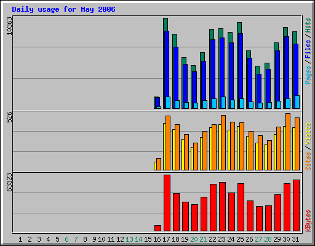Click the blue Files bar for day 17
Viewport: 315px width, 246px height.
tap(167, 63)
